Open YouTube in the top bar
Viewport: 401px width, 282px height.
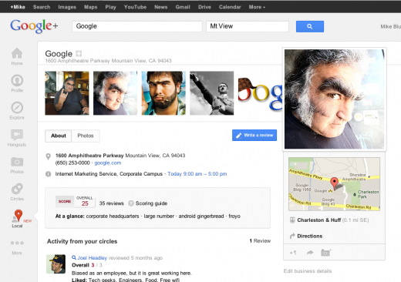(135, 7)
